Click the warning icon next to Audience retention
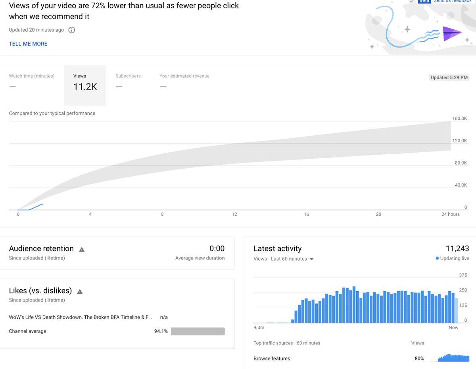This screenshot has width=476, height=369. coord(82,249)
